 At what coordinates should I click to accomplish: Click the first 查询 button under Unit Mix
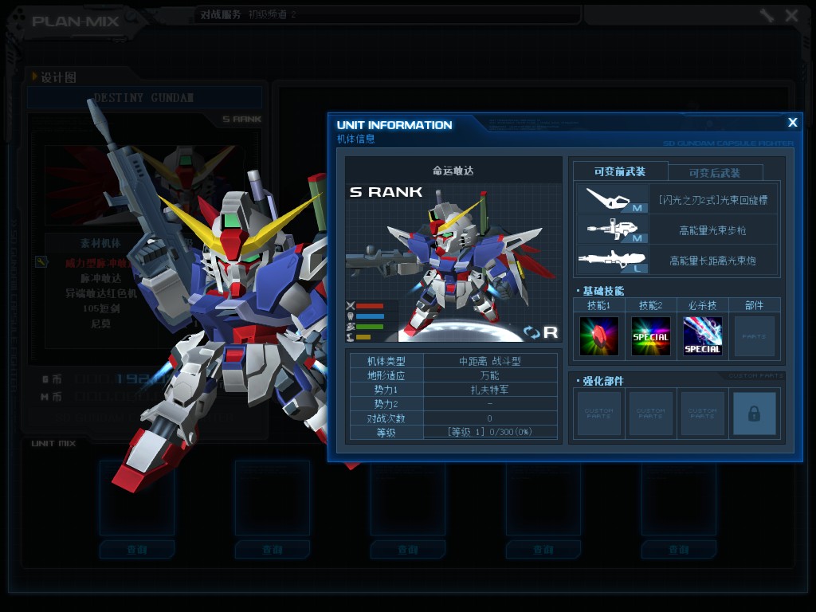coord(137,550)
